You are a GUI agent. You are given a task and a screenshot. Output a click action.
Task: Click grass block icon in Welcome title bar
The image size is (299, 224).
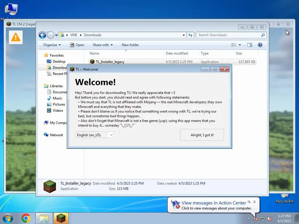click(x=72, y=69)
